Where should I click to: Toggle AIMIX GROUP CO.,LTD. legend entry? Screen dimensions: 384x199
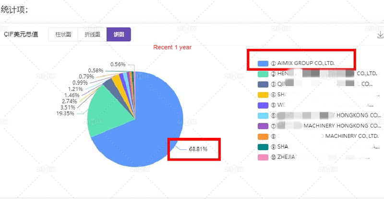(x=302, y=63)
